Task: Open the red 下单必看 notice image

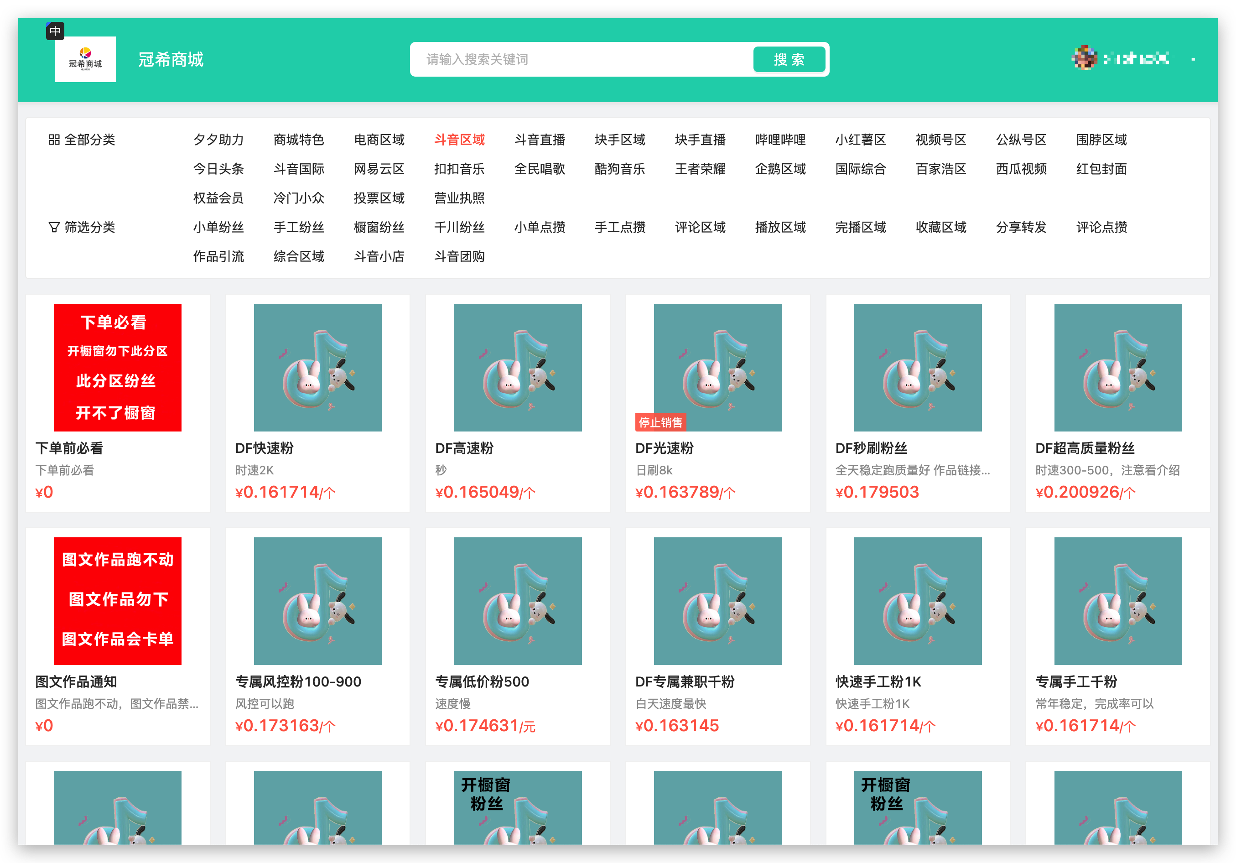Action: coord(117,367)
